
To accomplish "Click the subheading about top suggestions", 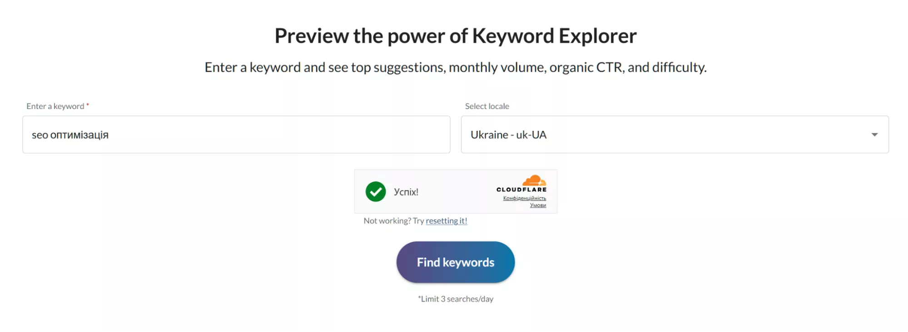I will [456, 68].
